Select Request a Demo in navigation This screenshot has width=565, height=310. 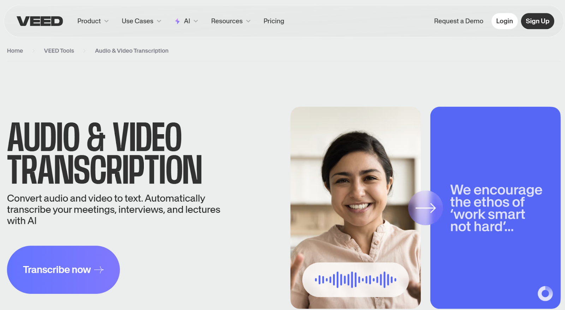click(x=458, y=21)
